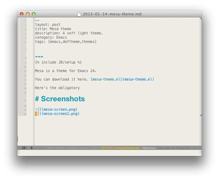The image size is (219, 180).
Task: Click the window title 2013-01-14-mesa-theme.md
Action: click(x=112, y=14)
